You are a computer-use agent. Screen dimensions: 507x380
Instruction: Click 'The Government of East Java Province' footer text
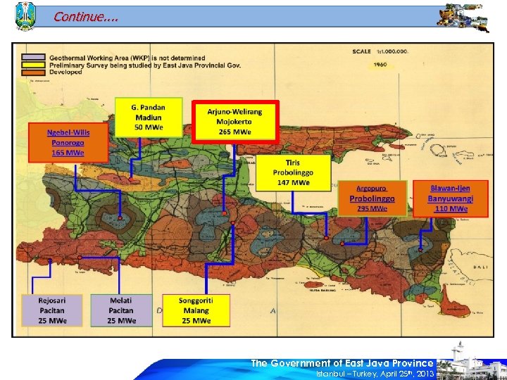click(x=342, y=363)
